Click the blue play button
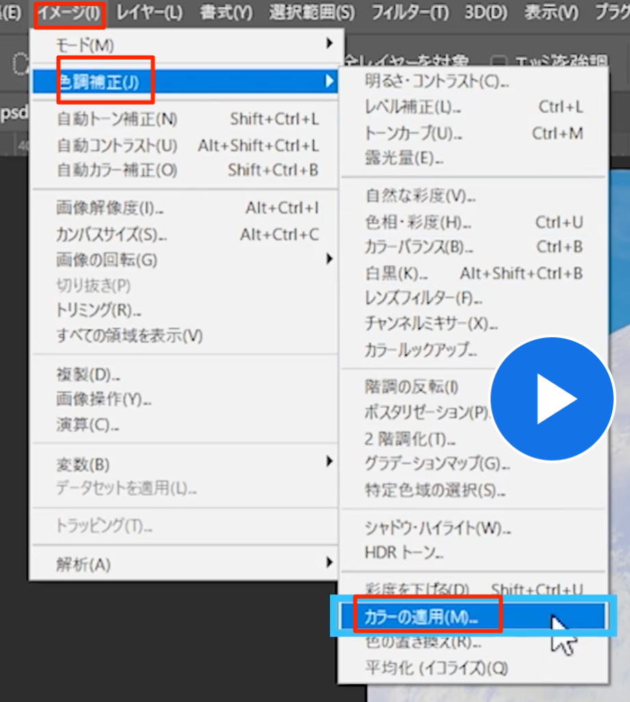This screenshot has height=702, width=630. 552,398
